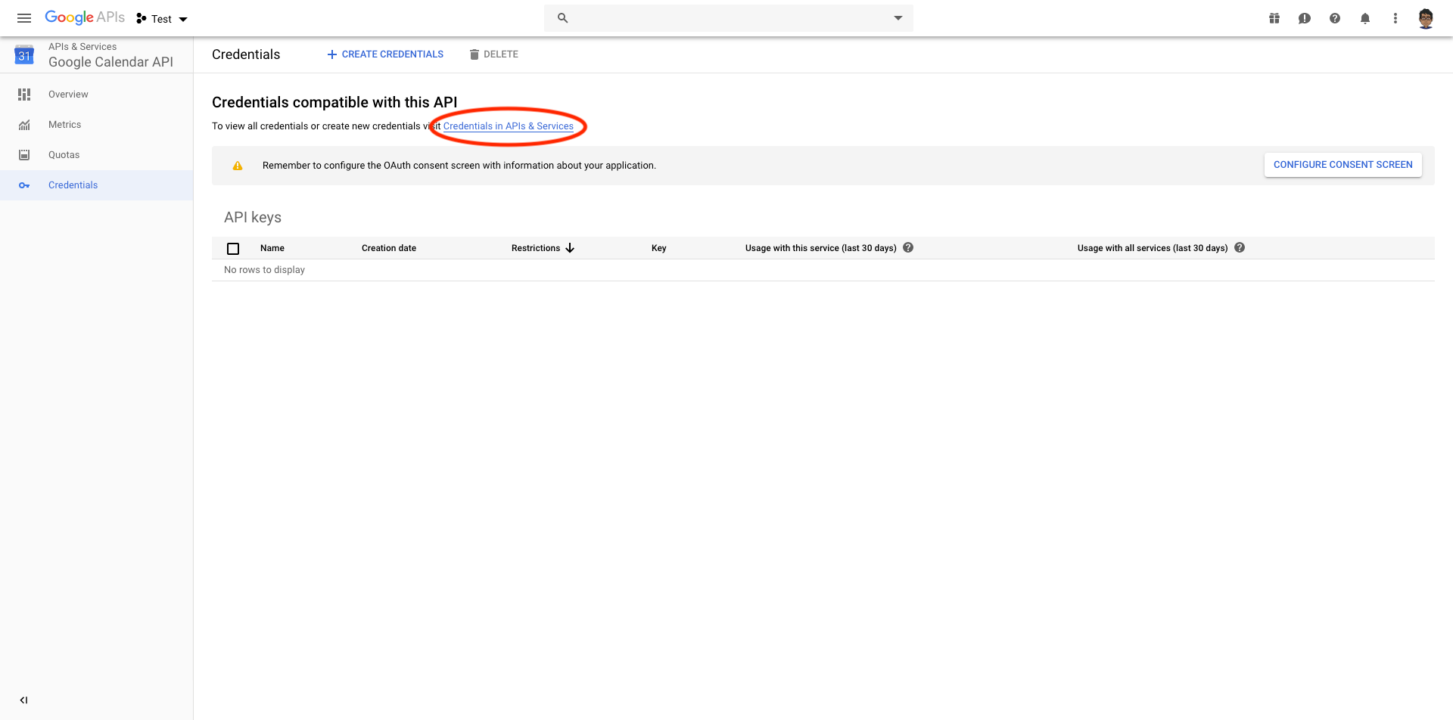Click the gift icon in top bar

1274,18
